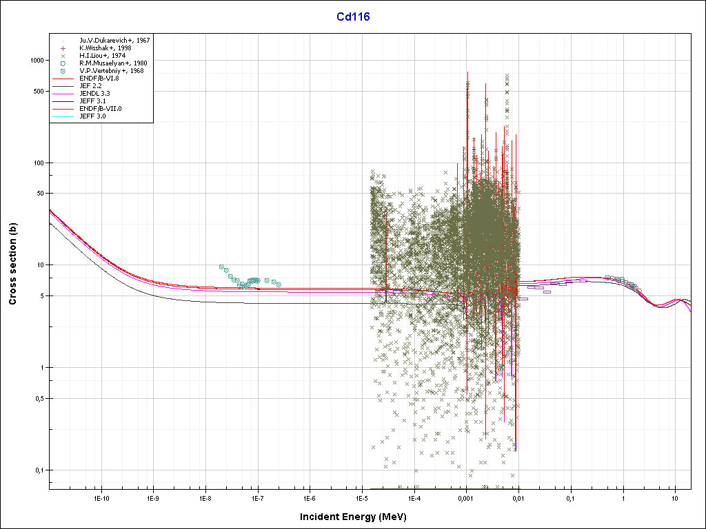Click the 1E-7 x-axis tick label

pos(257,497)
